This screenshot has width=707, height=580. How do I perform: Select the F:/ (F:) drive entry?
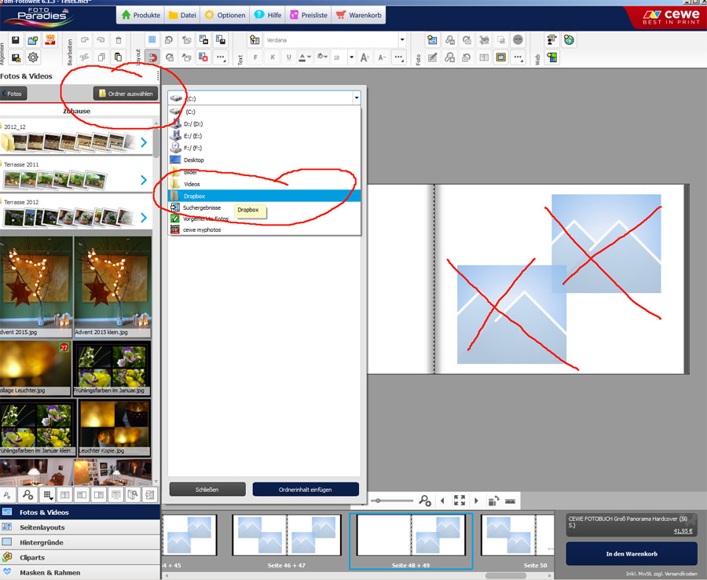(264, 148)
